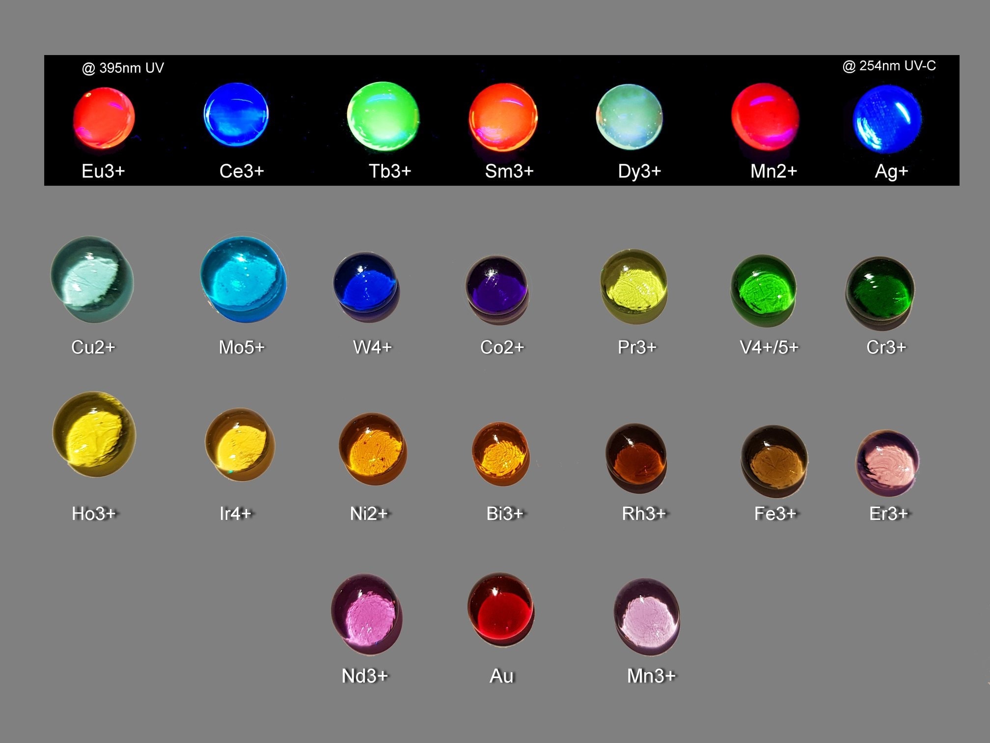990x743 pixels.
Task: Click the magenta Nd3+ glass bead
Action: pyautogui.click(x=366, y=613)
